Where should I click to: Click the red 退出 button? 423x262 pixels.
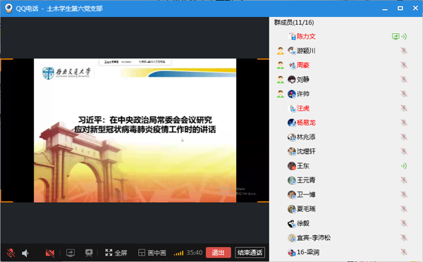coord(219,253)
